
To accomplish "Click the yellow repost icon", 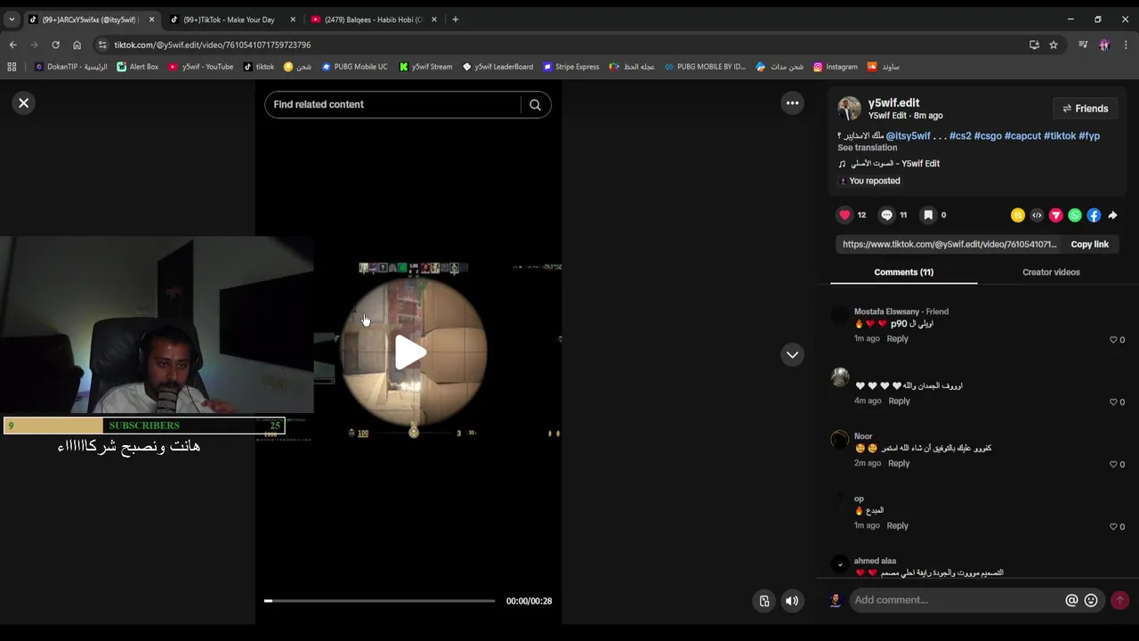I will coord(1018,215).
